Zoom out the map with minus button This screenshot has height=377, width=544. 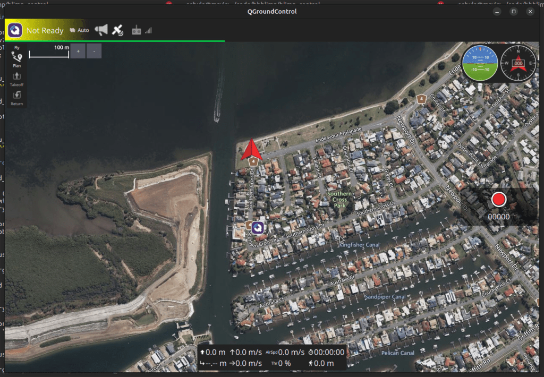[94, 51]
